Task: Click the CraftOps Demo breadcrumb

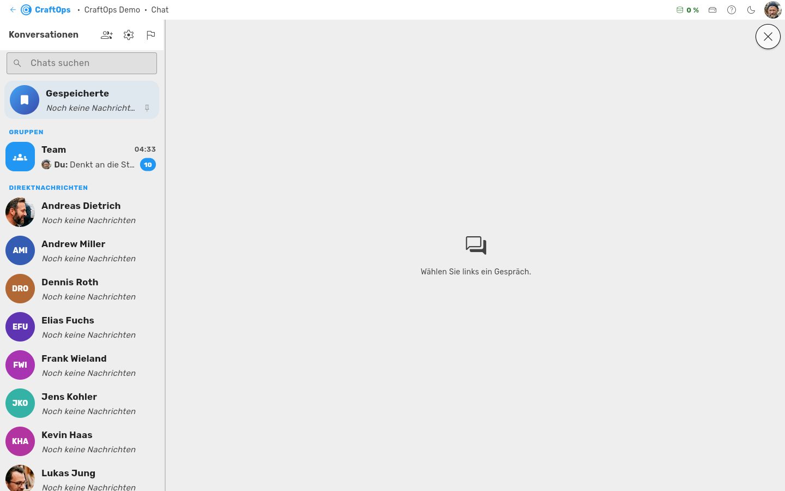Action: [x=112, y=10]
